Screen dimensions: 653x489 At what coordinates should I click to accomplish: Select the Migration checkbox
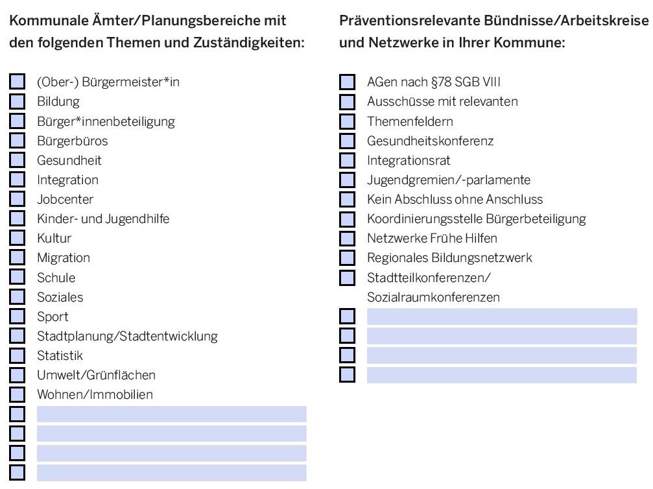[17, 257]
